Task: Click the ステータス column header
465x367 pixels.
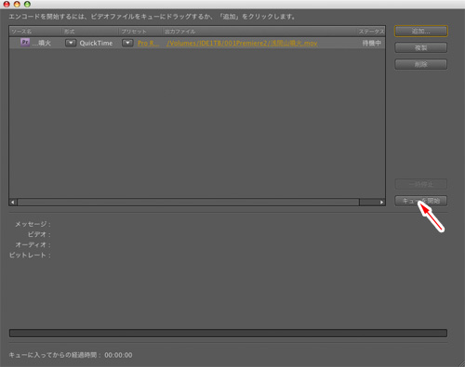Action: pos(371,32)
